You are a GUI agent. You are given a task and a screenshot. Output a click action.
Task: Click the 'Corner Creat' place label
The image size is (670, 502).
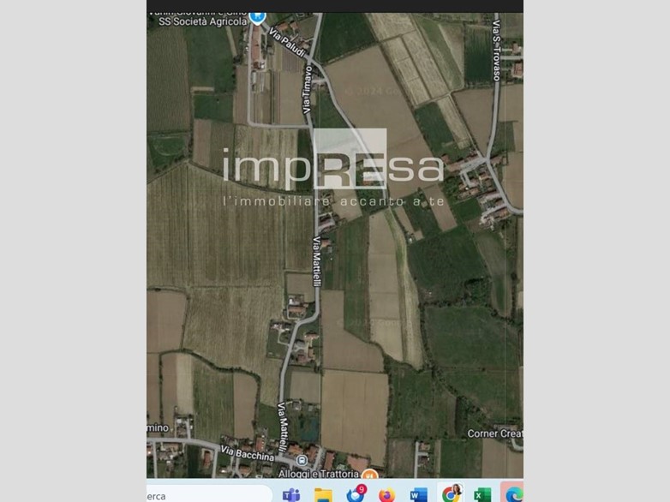[495, 433]
